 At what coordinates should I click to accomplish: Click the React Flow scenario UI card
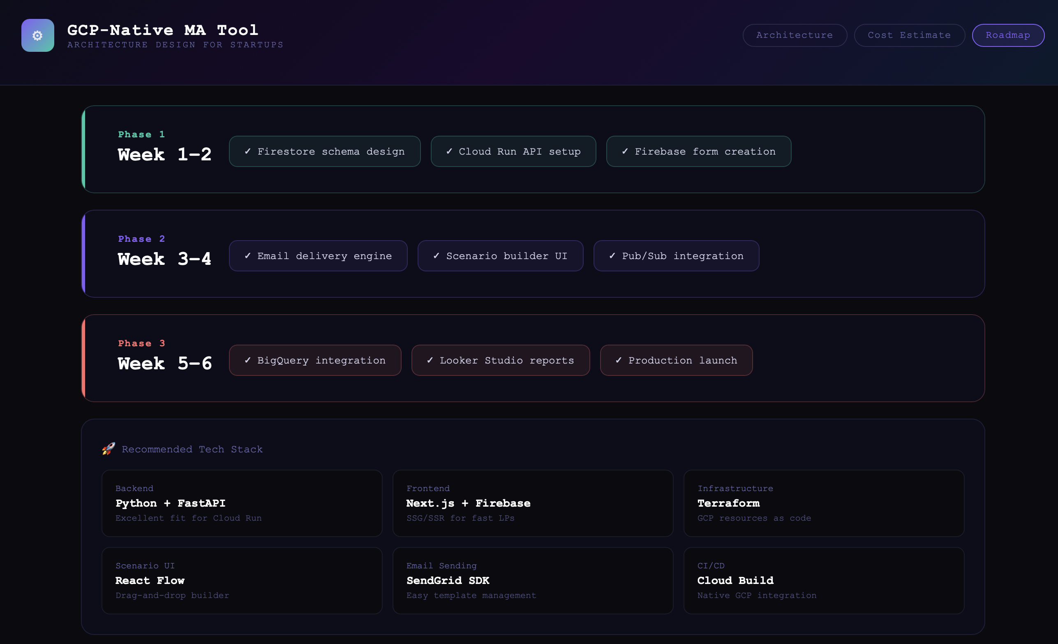[x=242, y=580]
